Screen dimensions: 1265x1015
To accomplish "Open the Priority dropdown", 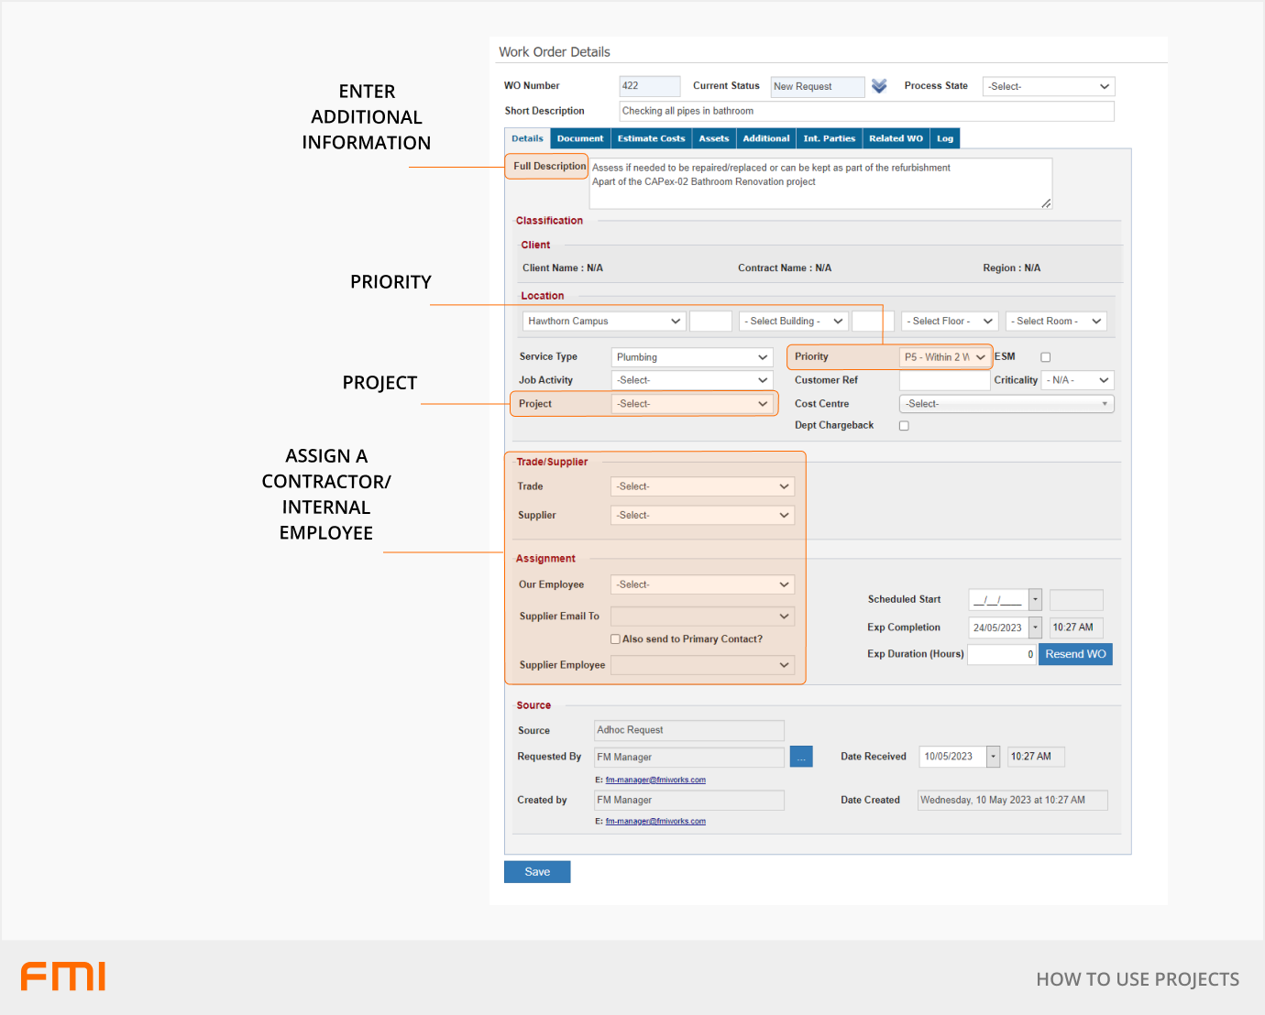I will pos(944,357).
